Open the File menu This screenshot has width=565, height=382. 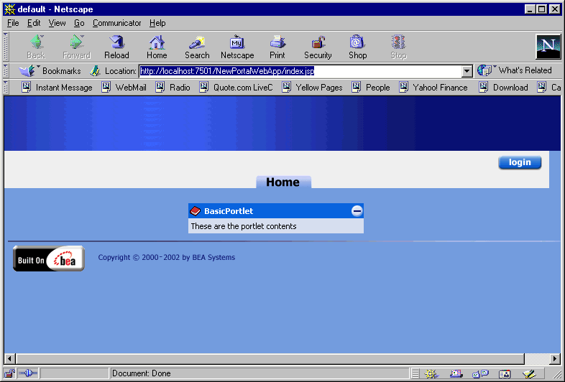[13, 23]
